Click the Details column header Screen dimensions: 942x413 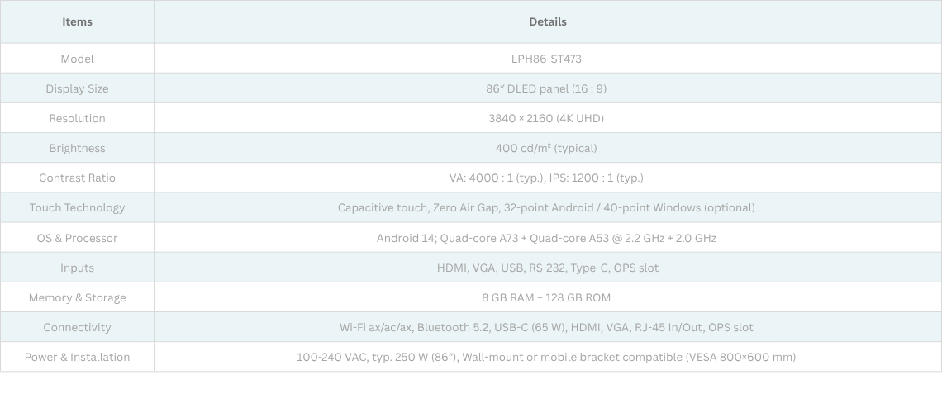point(547,21)
